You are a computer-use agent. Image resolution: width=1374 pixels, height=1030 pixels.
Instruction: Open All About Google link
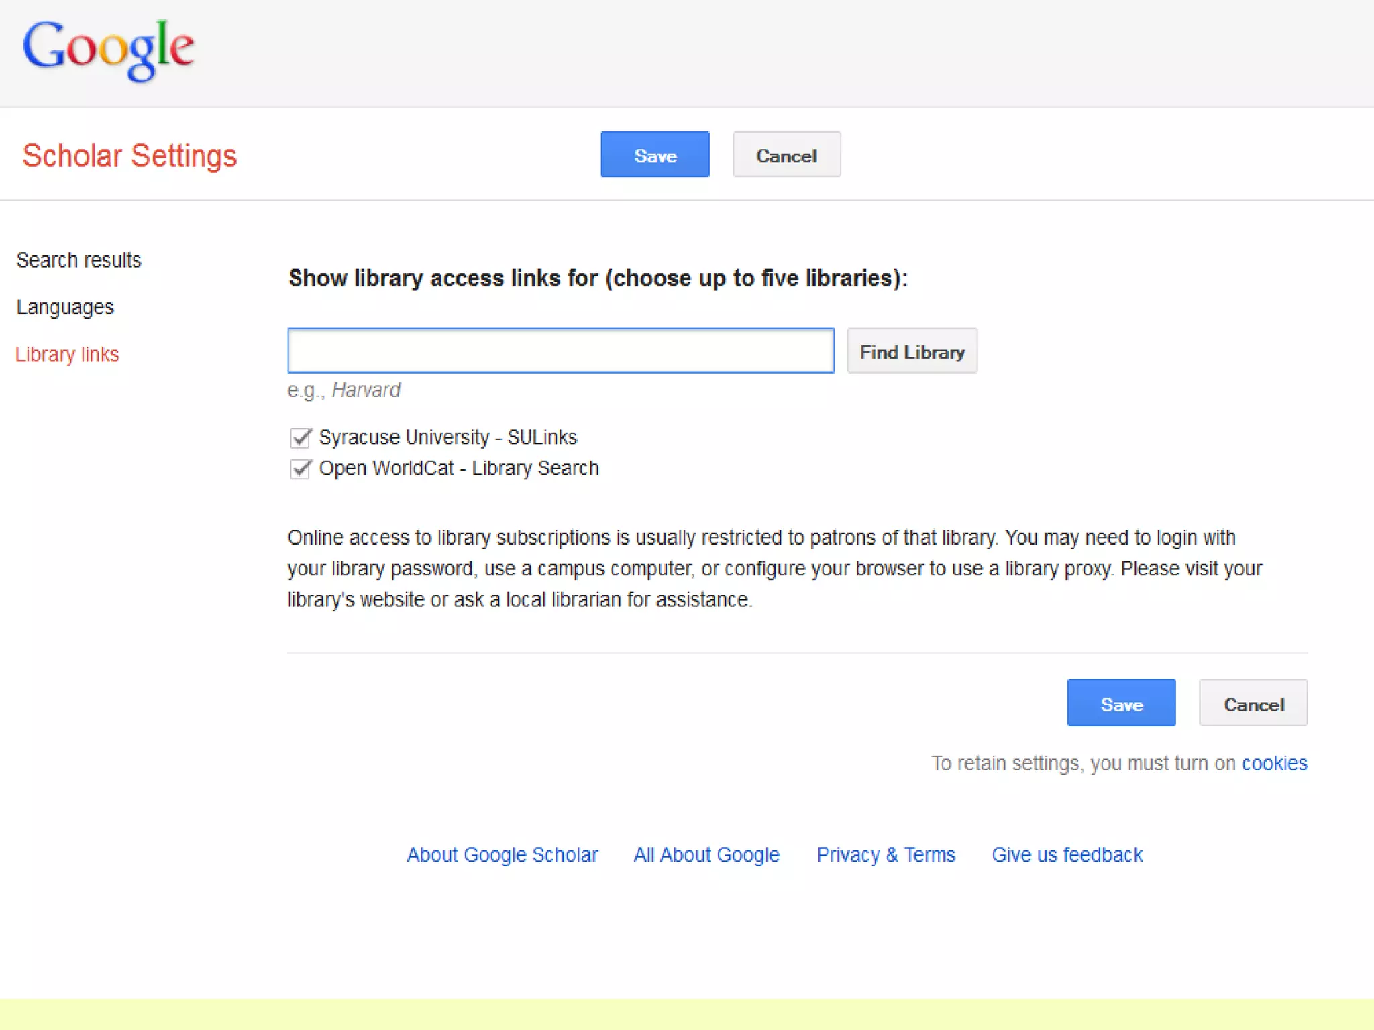coord(706,855)
